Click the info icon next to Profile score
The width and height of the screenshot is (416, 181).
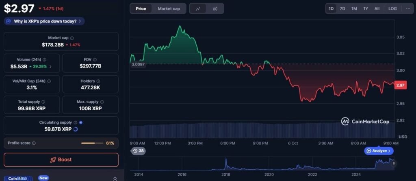(x=34, y=143)
